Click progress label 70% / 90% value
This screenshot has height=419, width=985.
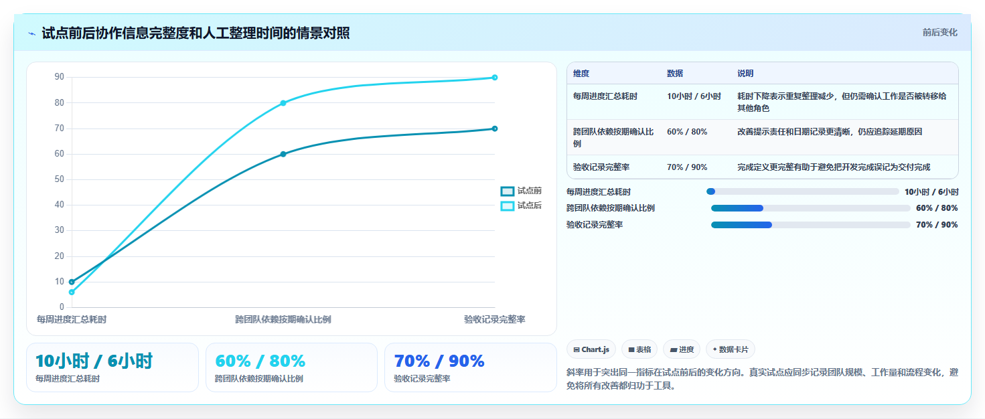pos(937,225)
